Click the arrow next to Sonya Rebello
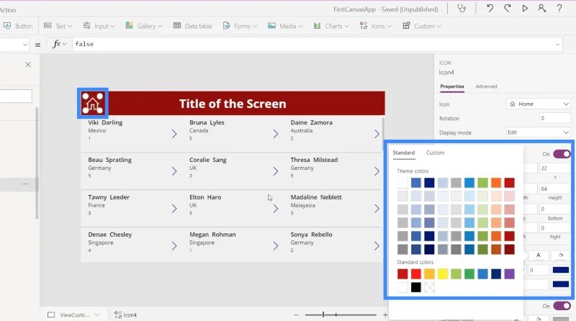The image size is (576, 321). click(377, 245)
